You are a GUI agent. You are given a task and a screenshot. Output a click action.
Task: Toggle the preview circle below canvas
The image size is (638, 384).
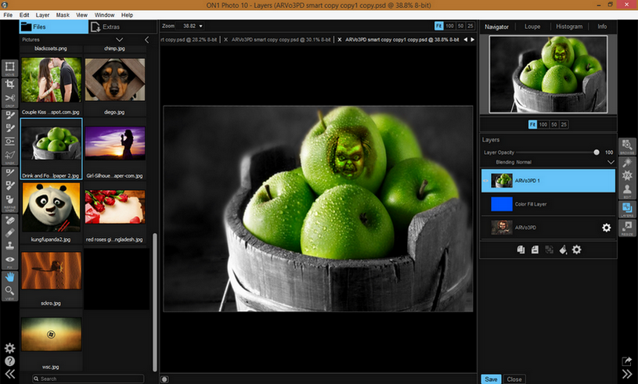coord(164,379)
